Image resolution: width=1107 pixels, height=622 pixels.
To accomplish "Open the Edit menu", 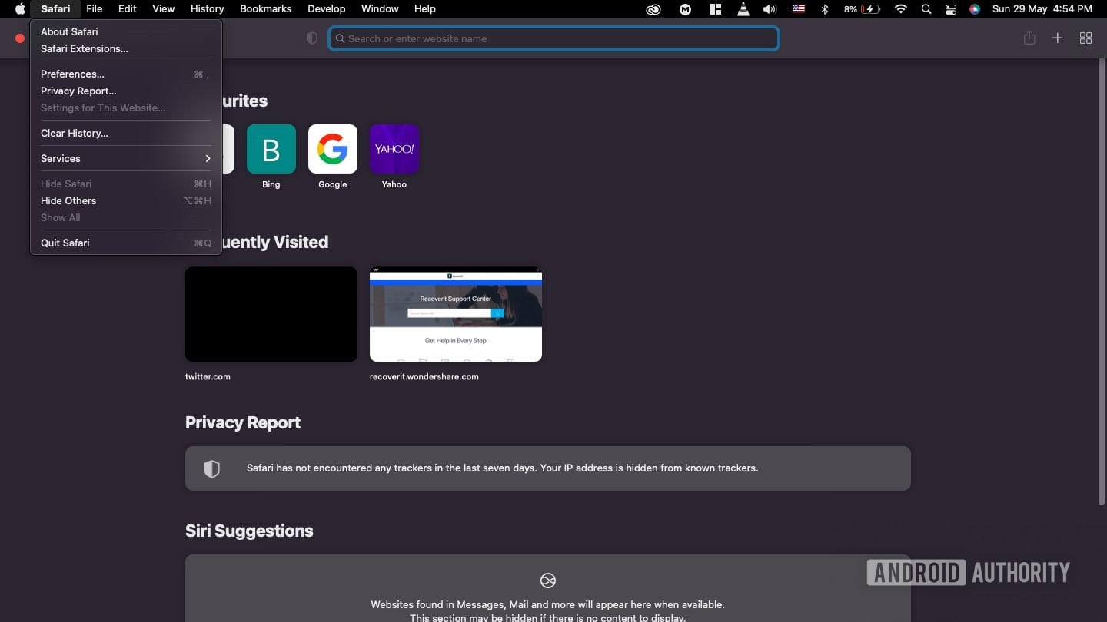I will [x=128, y=9].
